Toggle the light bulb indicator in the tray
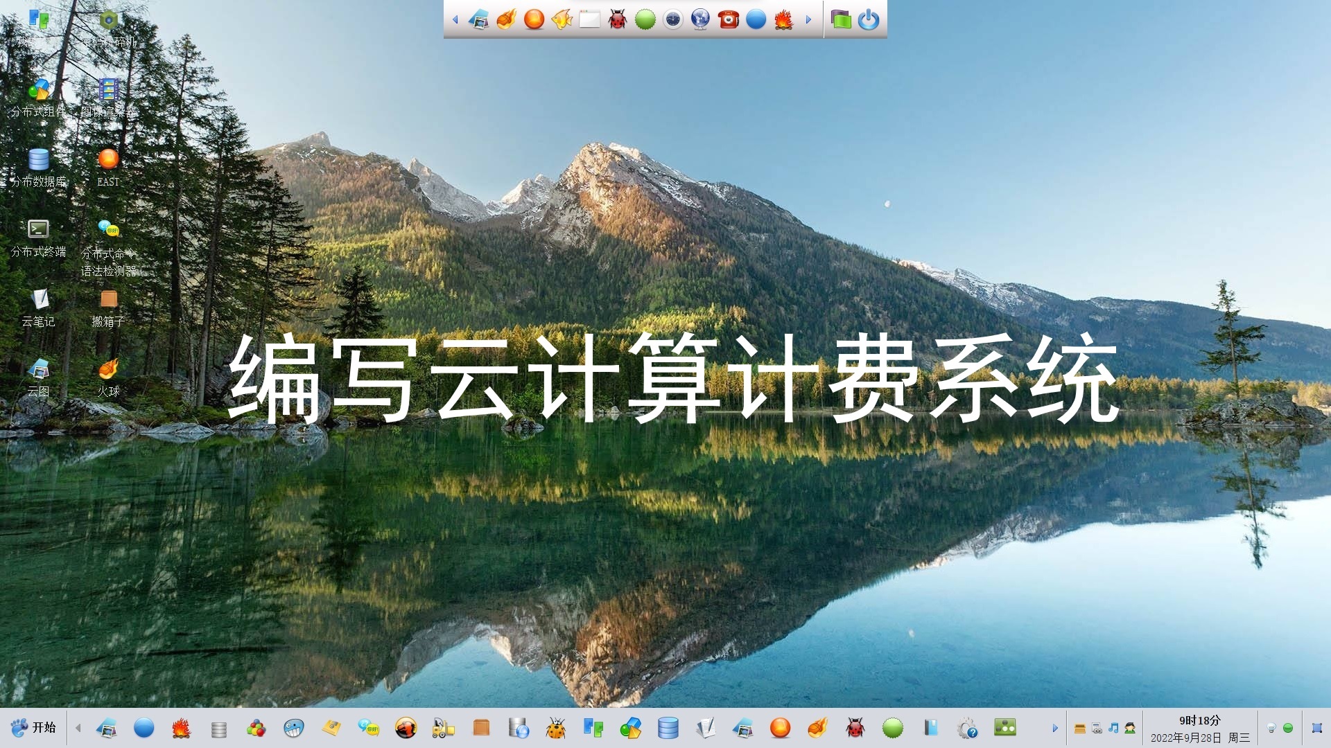 click(x=1271, y=728)
